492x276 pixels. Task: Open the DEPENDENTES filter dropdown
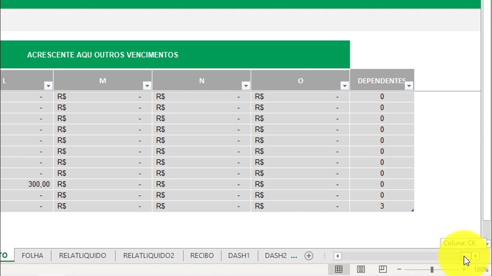409,86
